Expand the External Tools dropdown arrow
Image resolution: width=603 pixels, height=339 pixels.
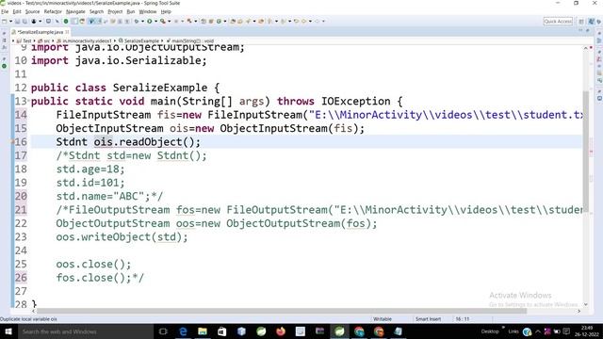click(169, 21)
